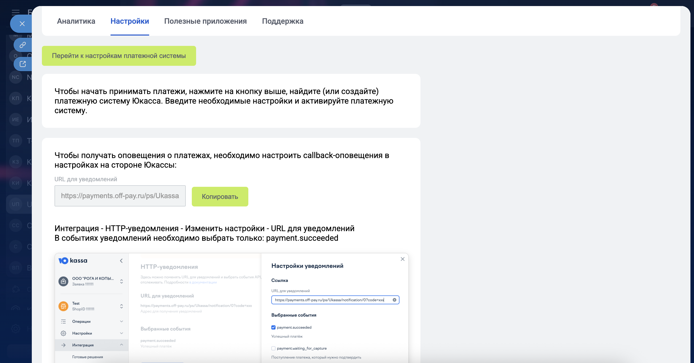Click the YooKassa logo
Image resolution: width=694 pixels, height=363 pixels.
point(73,260)
